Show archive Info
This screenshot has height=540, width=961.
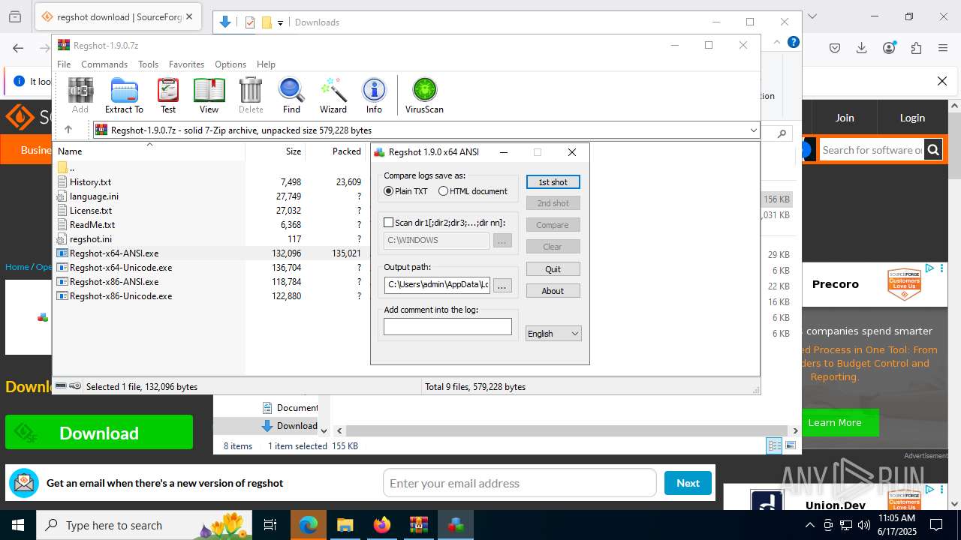374,95
